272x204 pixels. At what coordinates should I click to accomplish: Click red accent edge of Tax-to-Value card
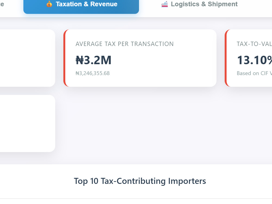click(x=226, y=58)
